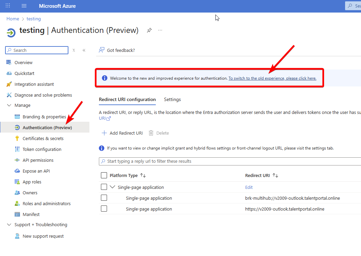Open the portal hamburger menu
Screen dimensions: 361x256
(24, 6)
